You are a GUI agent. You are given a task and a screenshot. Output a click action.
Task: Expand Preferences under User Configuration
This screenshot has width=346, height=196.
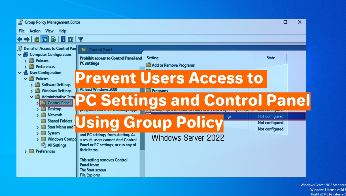(x=26, y=151)
